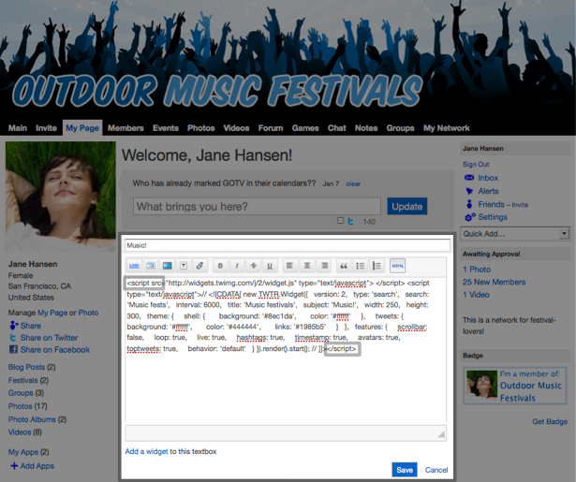Image resolution: width=576 pixels, height=482 pixels.
Task: Check the post-to-Twitter checkbox
Action: coord(340,221)
